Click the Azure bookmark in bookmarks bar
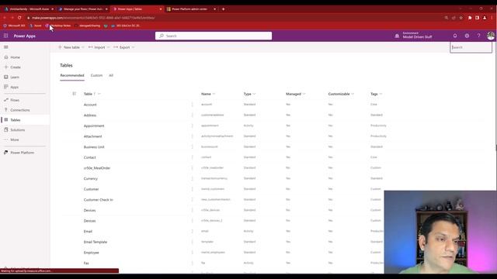The height and width of the screenshot is (279, 497). point(36,26)
